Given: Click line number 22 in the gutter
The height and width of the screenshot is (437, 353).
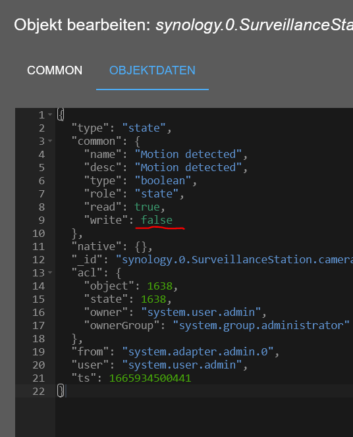Looking at the screenshot, I should [38, 392].
